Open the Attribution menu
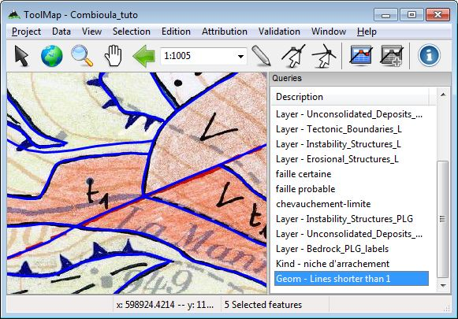458x319 pixels. pyautogui.click(x=225, y=32)
